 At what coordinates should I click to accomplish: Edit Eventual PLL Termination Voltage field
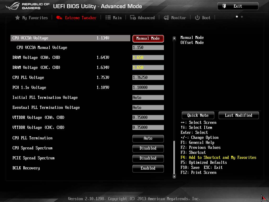tap(148, 107)
